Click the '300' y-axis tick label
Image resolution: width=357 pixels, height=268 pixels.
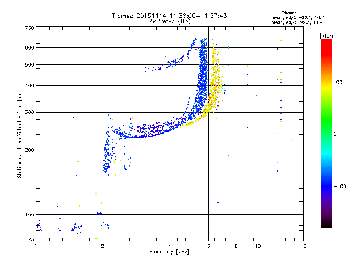[29, 112]
